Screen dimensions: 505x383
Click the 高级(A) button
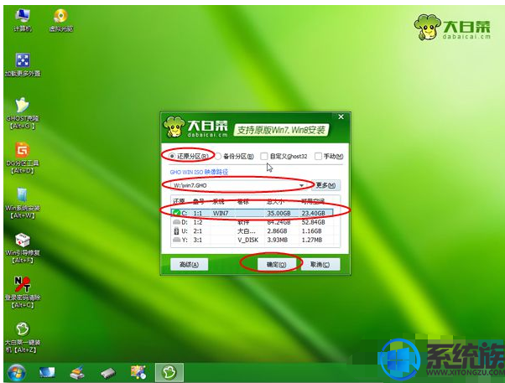click(x=189, y=265)
